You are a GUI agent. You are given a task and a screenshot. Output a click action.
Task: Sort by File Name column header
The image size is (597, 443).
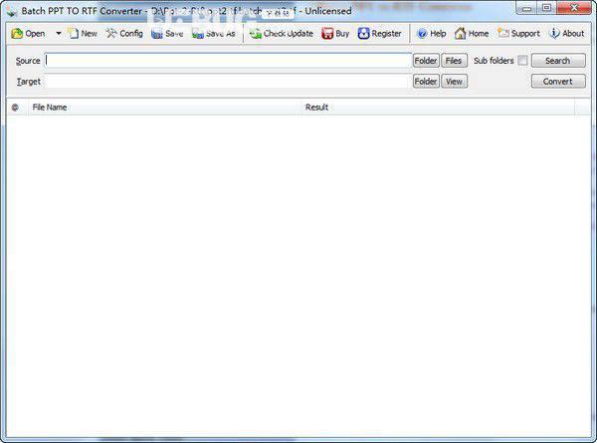point(164,108)
